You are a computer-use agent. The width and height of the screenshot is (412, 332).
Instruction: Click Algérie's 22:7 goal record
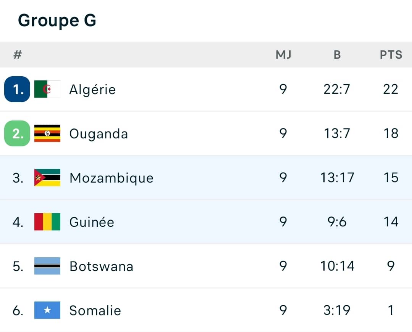click(337, 90)
